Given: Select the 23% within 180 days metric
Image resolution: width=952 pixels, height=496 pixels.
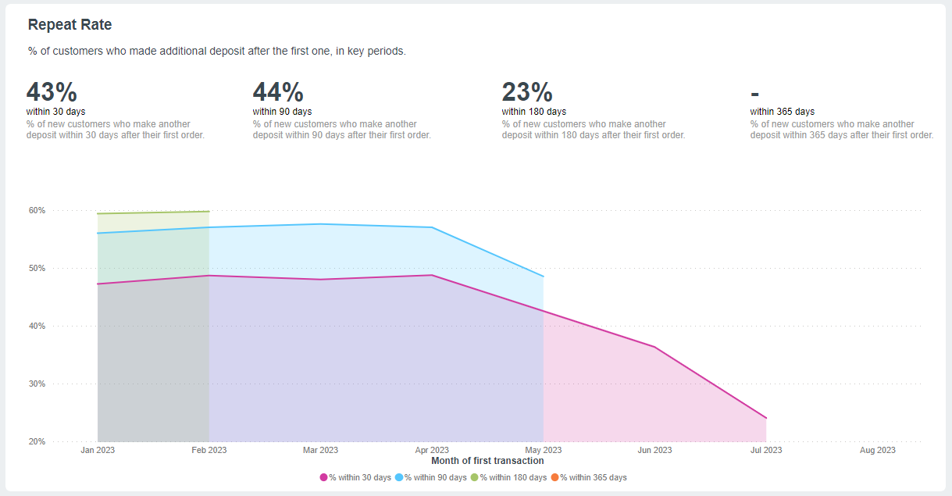Looking at the screenshot, I should tap(527, 92).
